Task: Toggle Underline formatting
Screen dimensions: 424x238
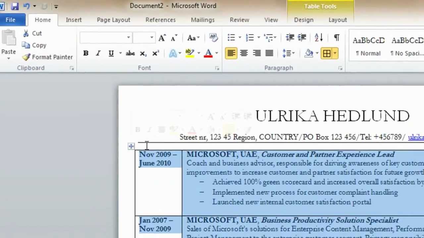Action: coord(111,53)
